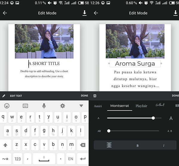
Task: Switch to numbers with 123 key
Action: [18, 159]
